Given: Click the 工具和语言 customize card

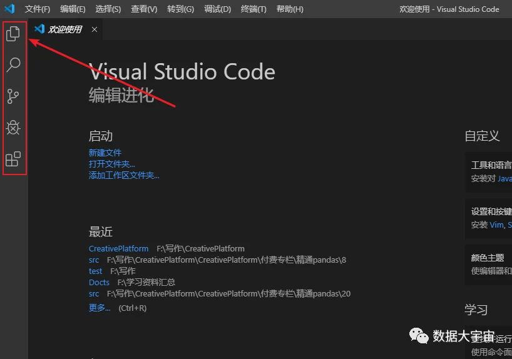Looking at the screenshot, I should click(488, 171).
